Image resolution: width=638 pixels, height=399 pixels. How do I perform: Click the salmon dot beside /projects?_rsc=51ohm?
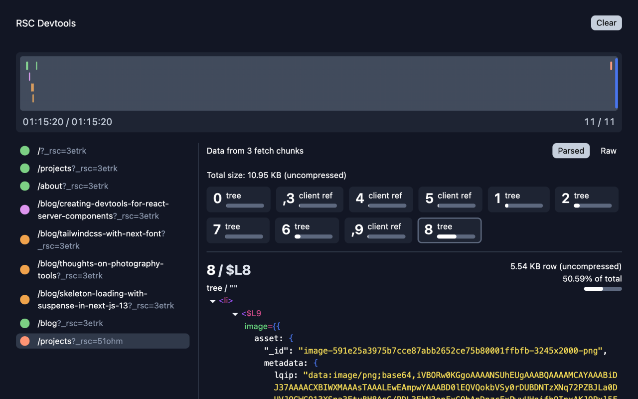click(24, 341)
